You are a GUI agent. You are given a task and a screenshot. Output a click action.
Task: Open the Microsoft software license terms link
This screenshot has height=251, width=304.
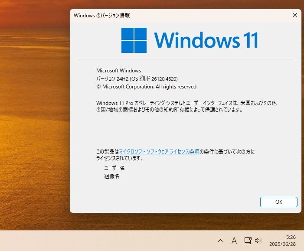click(159, 152)
